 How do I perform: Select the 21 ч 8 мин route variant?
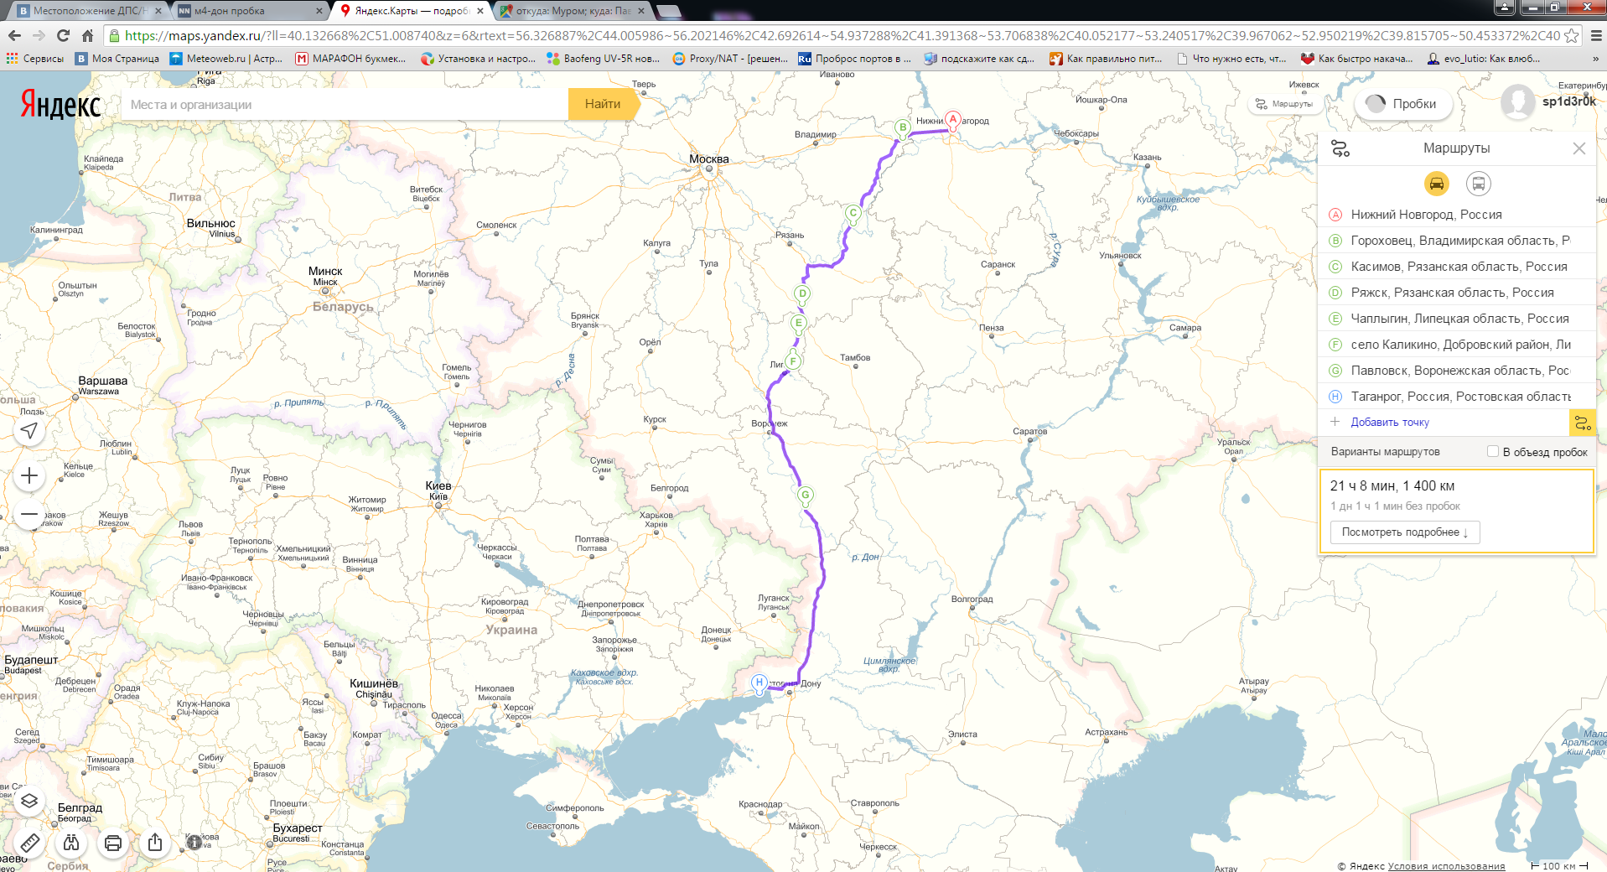pos(1457,511)
